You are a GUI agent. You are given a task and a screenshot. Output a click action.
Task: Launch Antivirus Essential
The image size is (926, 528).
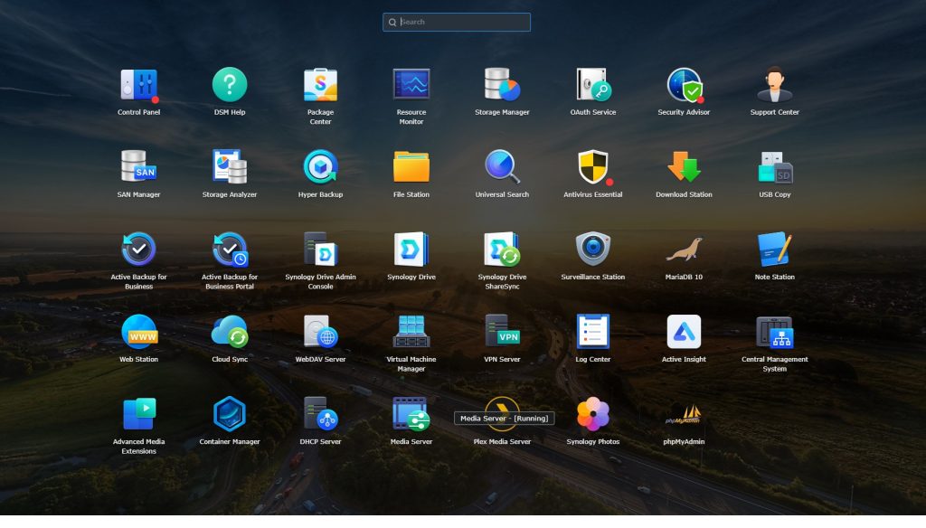point(593,166)
